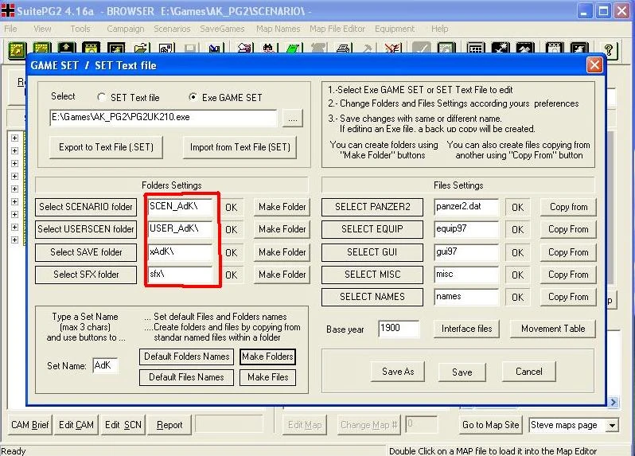Screen dimensions: 635x456
Task: Click the grid table toolbar icon
Action: 475,49
